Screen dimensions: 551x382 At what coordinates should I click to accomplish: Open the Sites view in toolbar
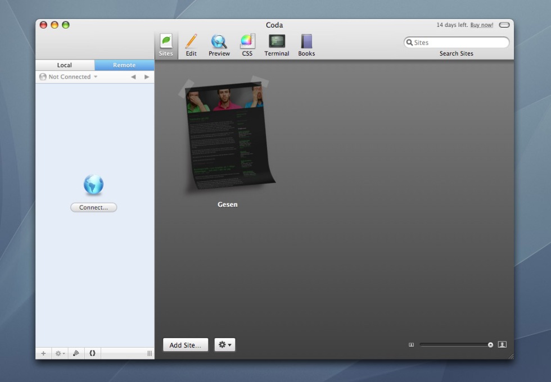coord(166,45)
